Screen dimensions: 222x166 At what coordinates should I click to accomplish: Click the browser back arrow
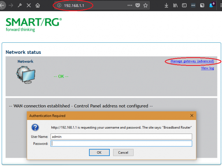2,5
